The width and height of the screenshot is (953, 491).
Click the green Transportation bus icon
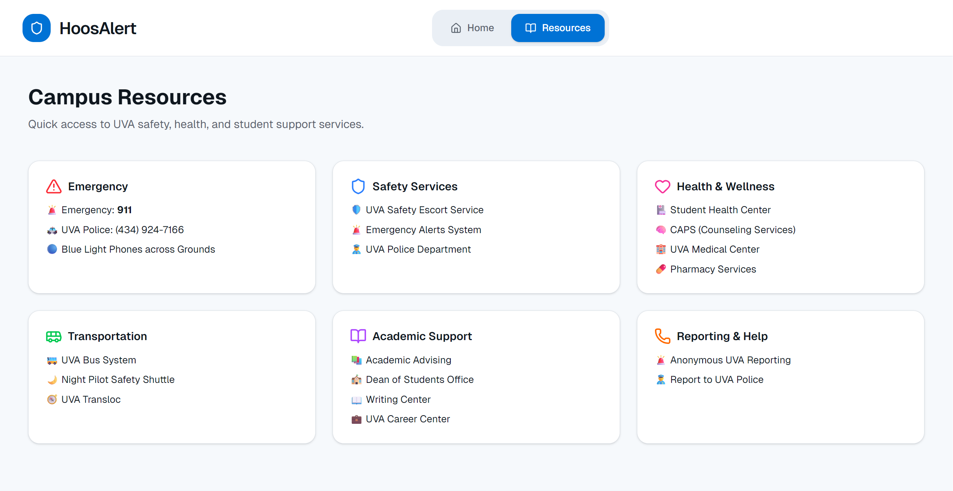[x=54, y=336]
